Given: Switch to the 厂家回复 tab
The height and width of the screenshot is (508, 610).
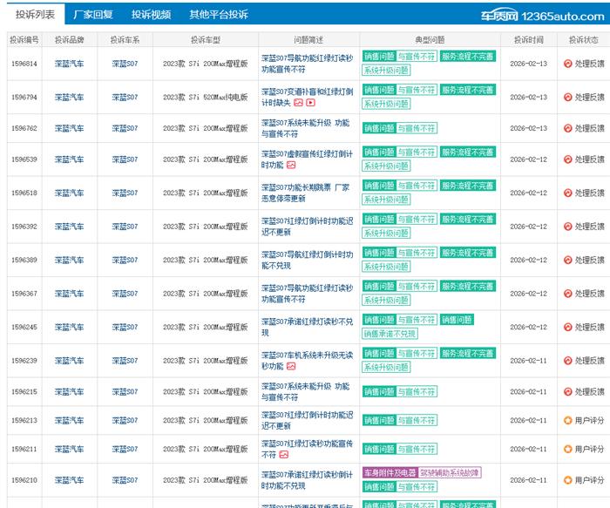Looking at the screenshot, I should [93, 15].
